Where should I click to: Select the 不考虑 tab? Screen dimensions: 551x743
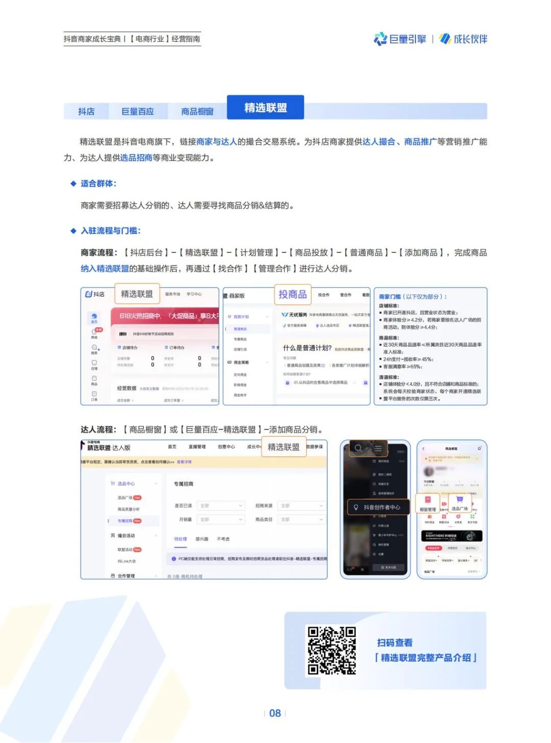coord(223,539)
